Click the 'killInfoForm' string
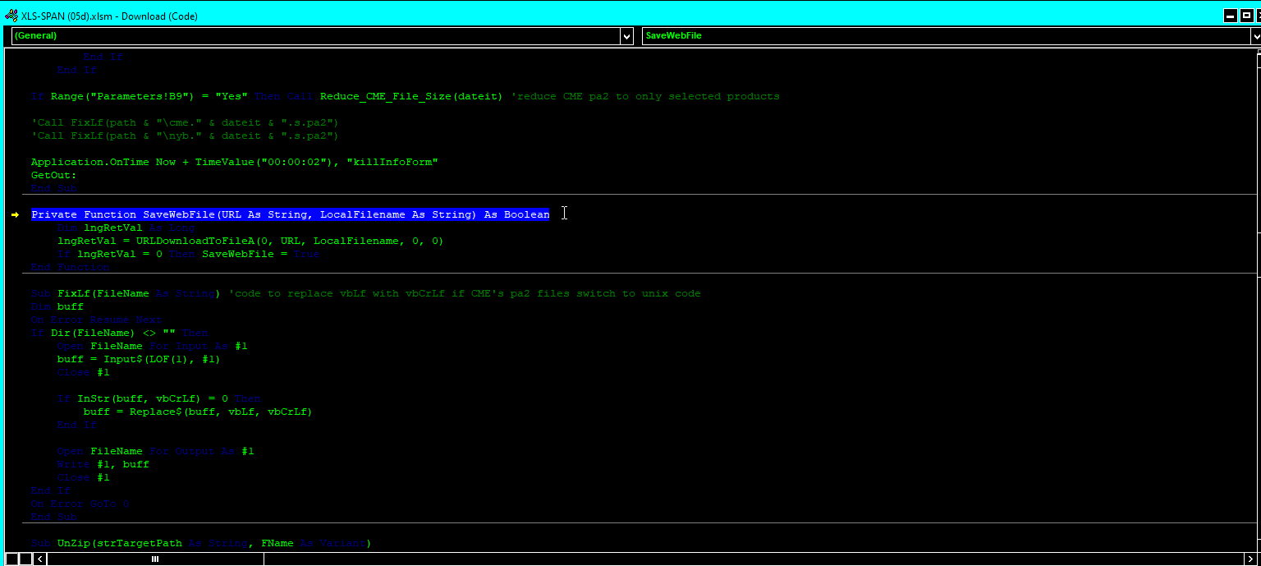The width and height of the screenshot is (1261, 566). point(392,162)
